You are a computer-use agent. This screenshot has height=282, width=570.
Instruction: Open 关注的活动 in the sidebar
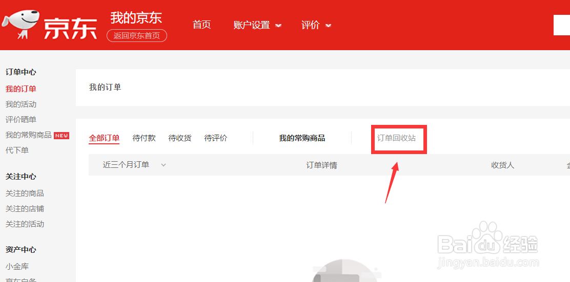[x=25, y=224]
